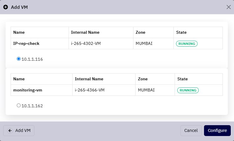
Task: Click the State header in first table
Action: (x=181, y=32)
